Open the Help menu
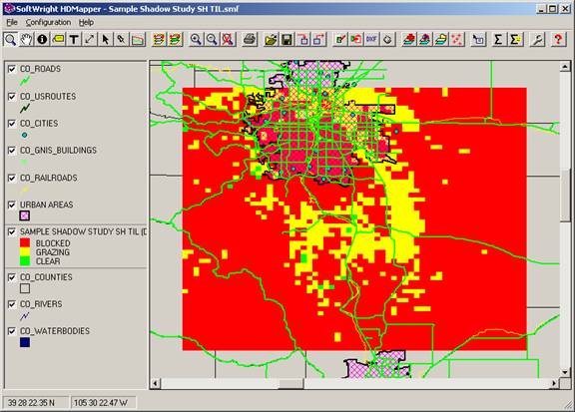The height and width of the screenshot is (412, 575). (x=86, y=22)
